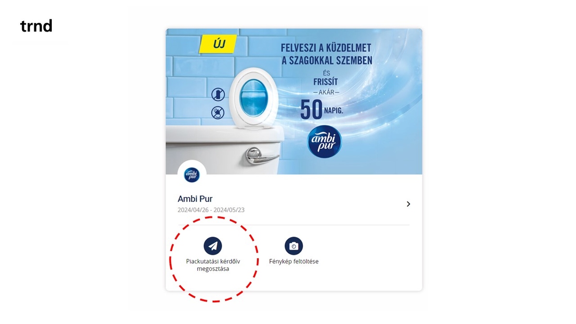
Task: Click the camera photo upload icon
Action: [294, 246]
